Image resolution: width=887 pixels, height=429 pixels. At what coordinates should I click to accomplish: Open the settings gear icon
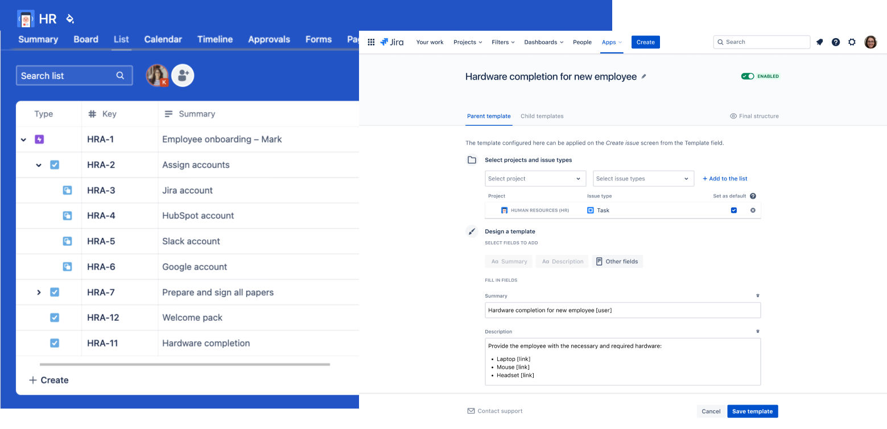click(852, 42)
